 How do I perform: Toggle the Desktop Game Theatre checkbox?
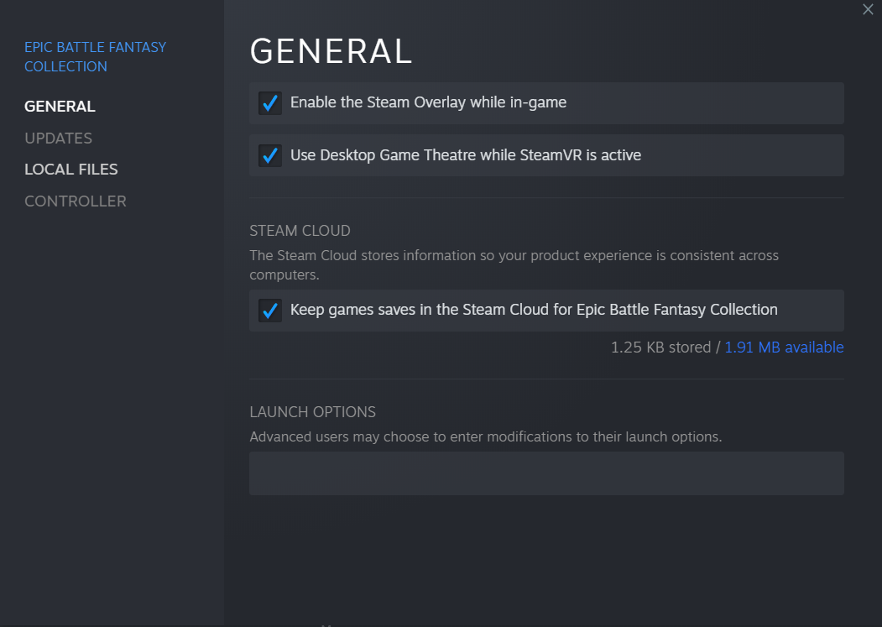[x=270, y=155]
